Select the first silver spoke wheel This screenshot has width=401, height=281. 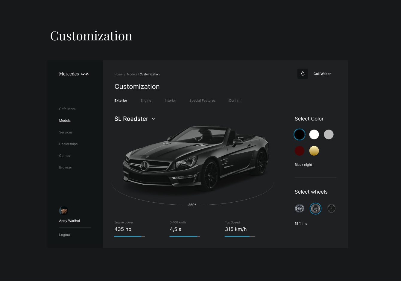click(x=300, y=209)
